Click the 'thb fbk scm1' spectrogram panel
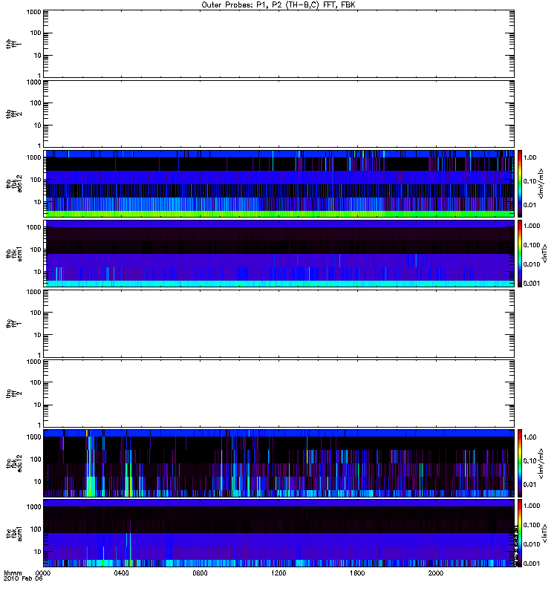Image resolution: width=557 pixels, height=594 pixels. coord(279,253)
